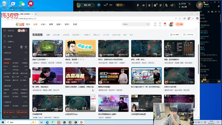Open the 大乱斗课堂 stream thumbnail
222x125 pixels.
[x=147, y=76]
